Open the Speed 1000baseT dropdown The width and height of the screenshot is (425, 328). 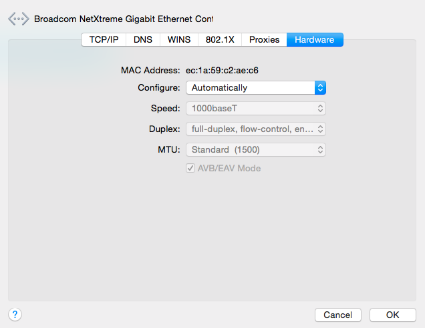point(256,109)
